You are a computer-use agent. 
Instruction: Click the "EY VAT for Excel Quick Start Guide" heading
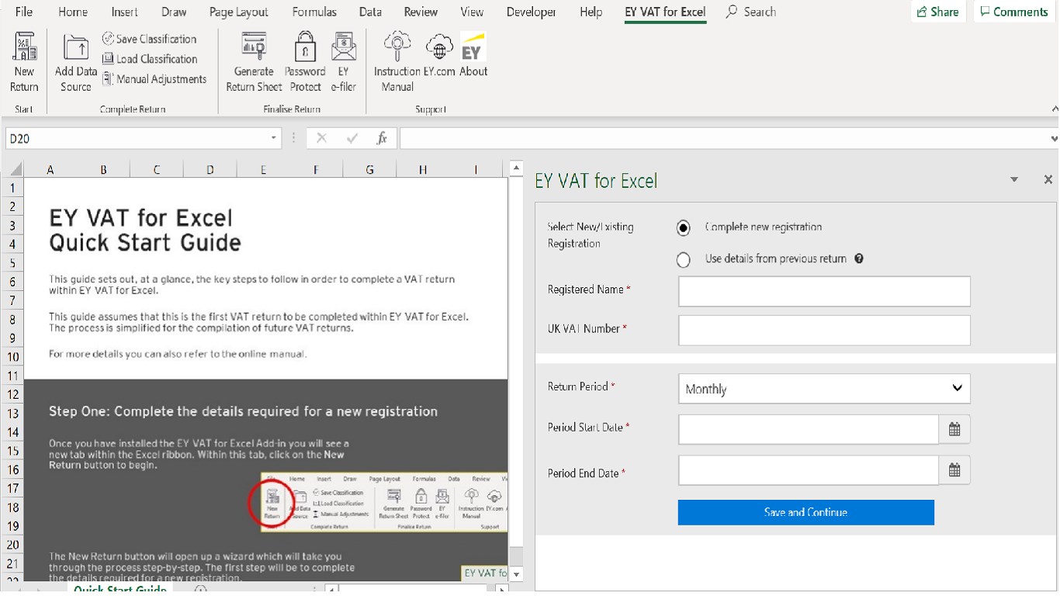(145, 230)
